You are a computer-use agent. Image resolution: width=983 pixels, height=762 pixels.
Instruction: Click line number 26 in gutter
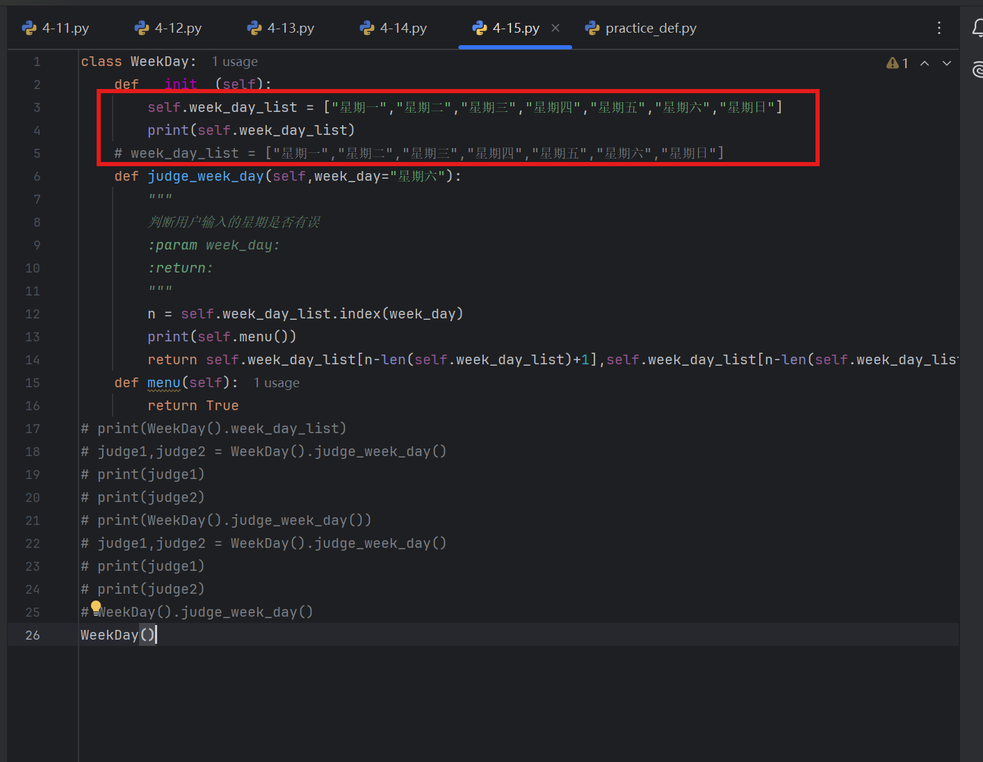tap(33, 635)
